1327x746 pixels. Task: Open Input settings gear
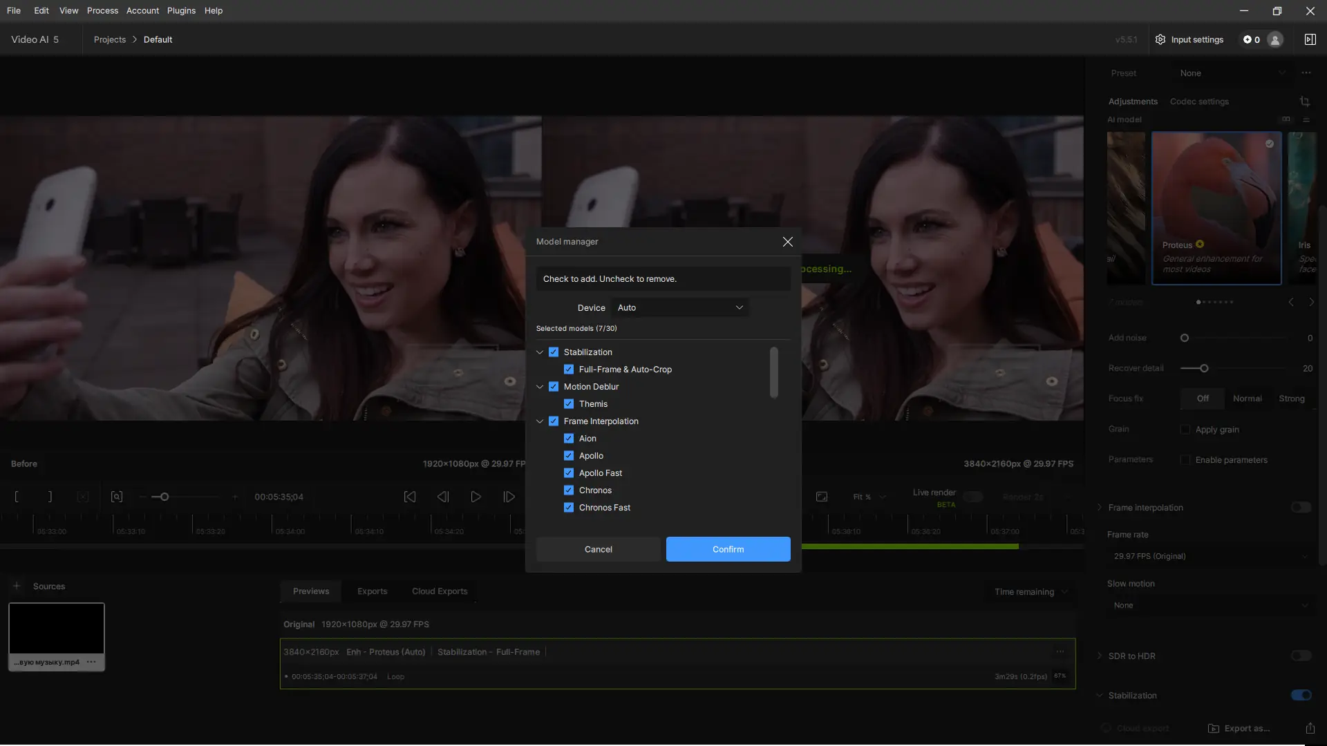click(x=1160, y=39)
